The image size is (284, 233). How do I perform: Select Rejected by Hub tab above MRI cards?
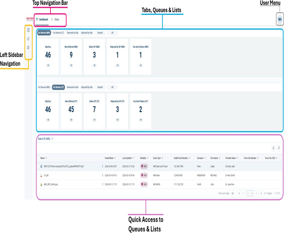click(x=87, y=33)
